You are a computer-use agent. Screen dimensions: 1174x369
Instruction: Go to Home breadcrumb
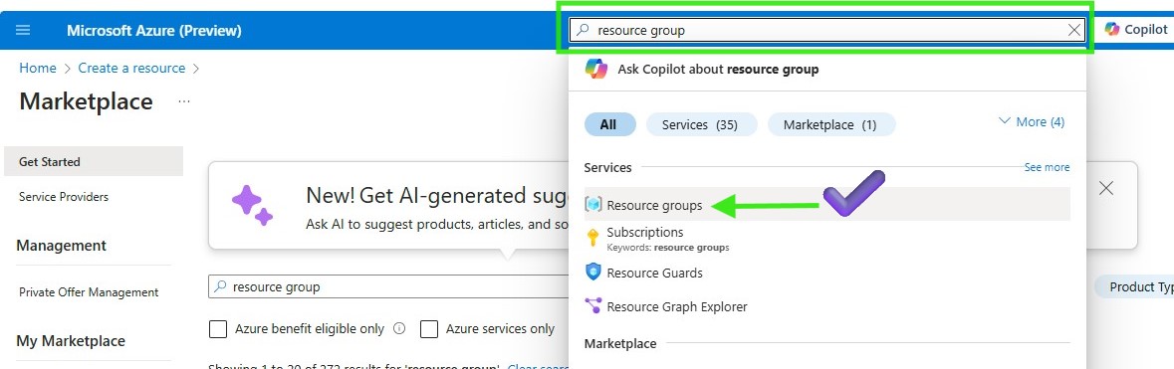coord(38,68)
